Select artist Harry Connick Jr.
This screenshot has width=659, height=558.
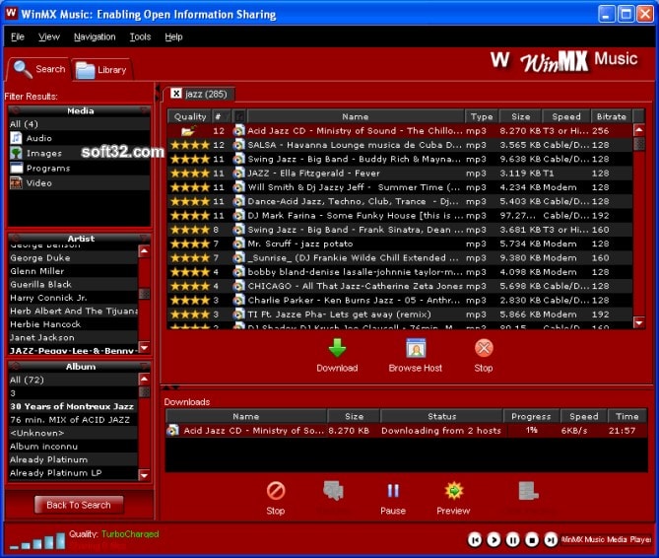[74, 298]
